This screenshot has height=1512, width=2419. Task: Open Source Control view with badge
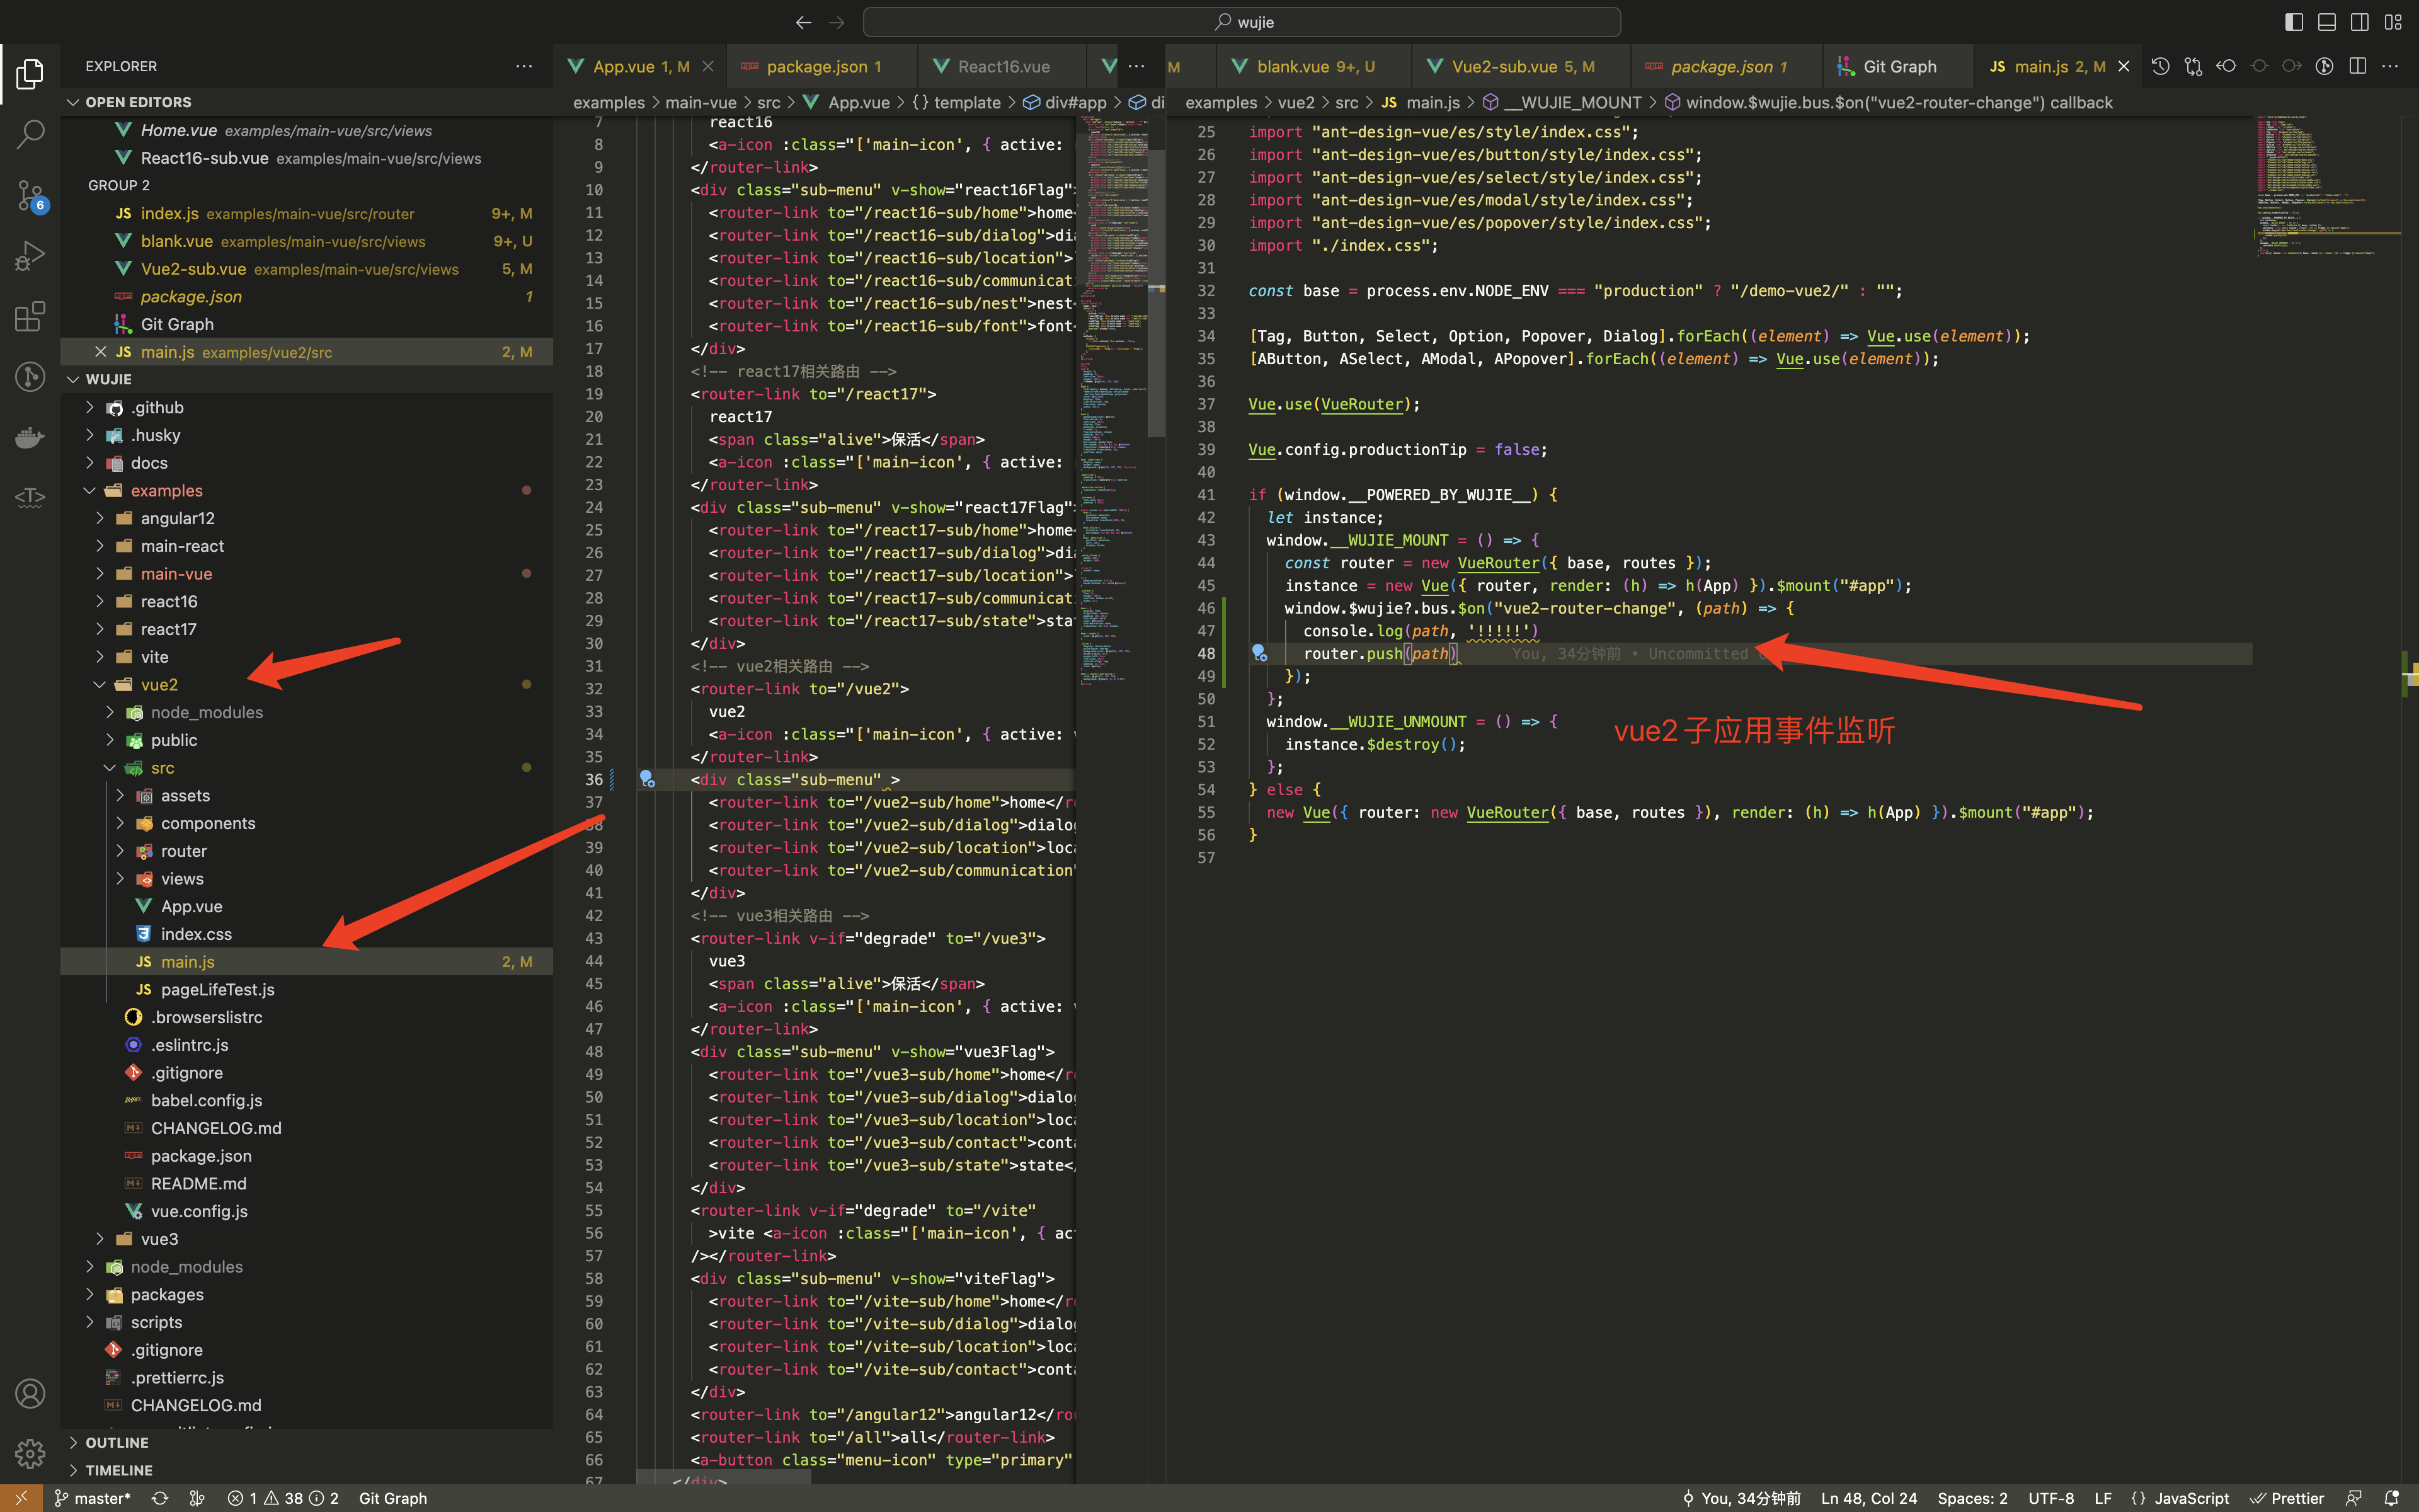pos(30,195)
